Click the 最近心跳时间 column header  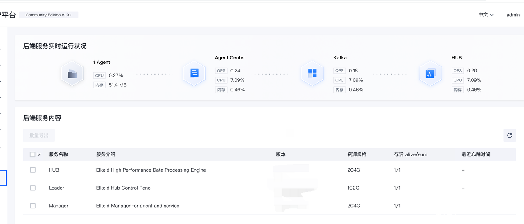pyautogui.click(x=476, y=154)
